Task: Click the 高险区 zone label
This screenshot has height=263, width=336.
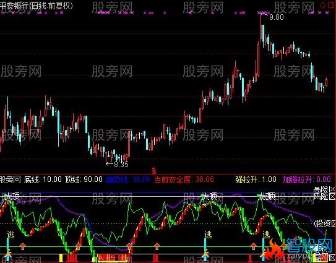Action: (324, 189)
